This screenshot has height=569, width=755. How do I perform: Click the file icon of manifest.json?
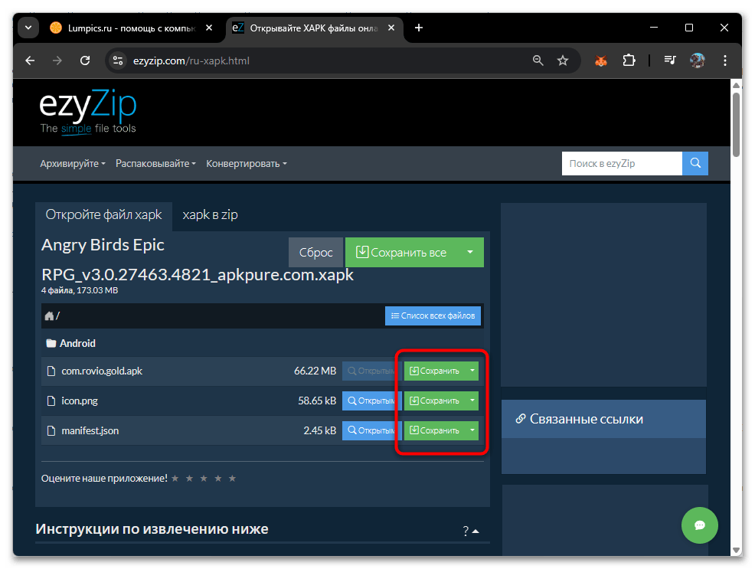pos(51,431)
